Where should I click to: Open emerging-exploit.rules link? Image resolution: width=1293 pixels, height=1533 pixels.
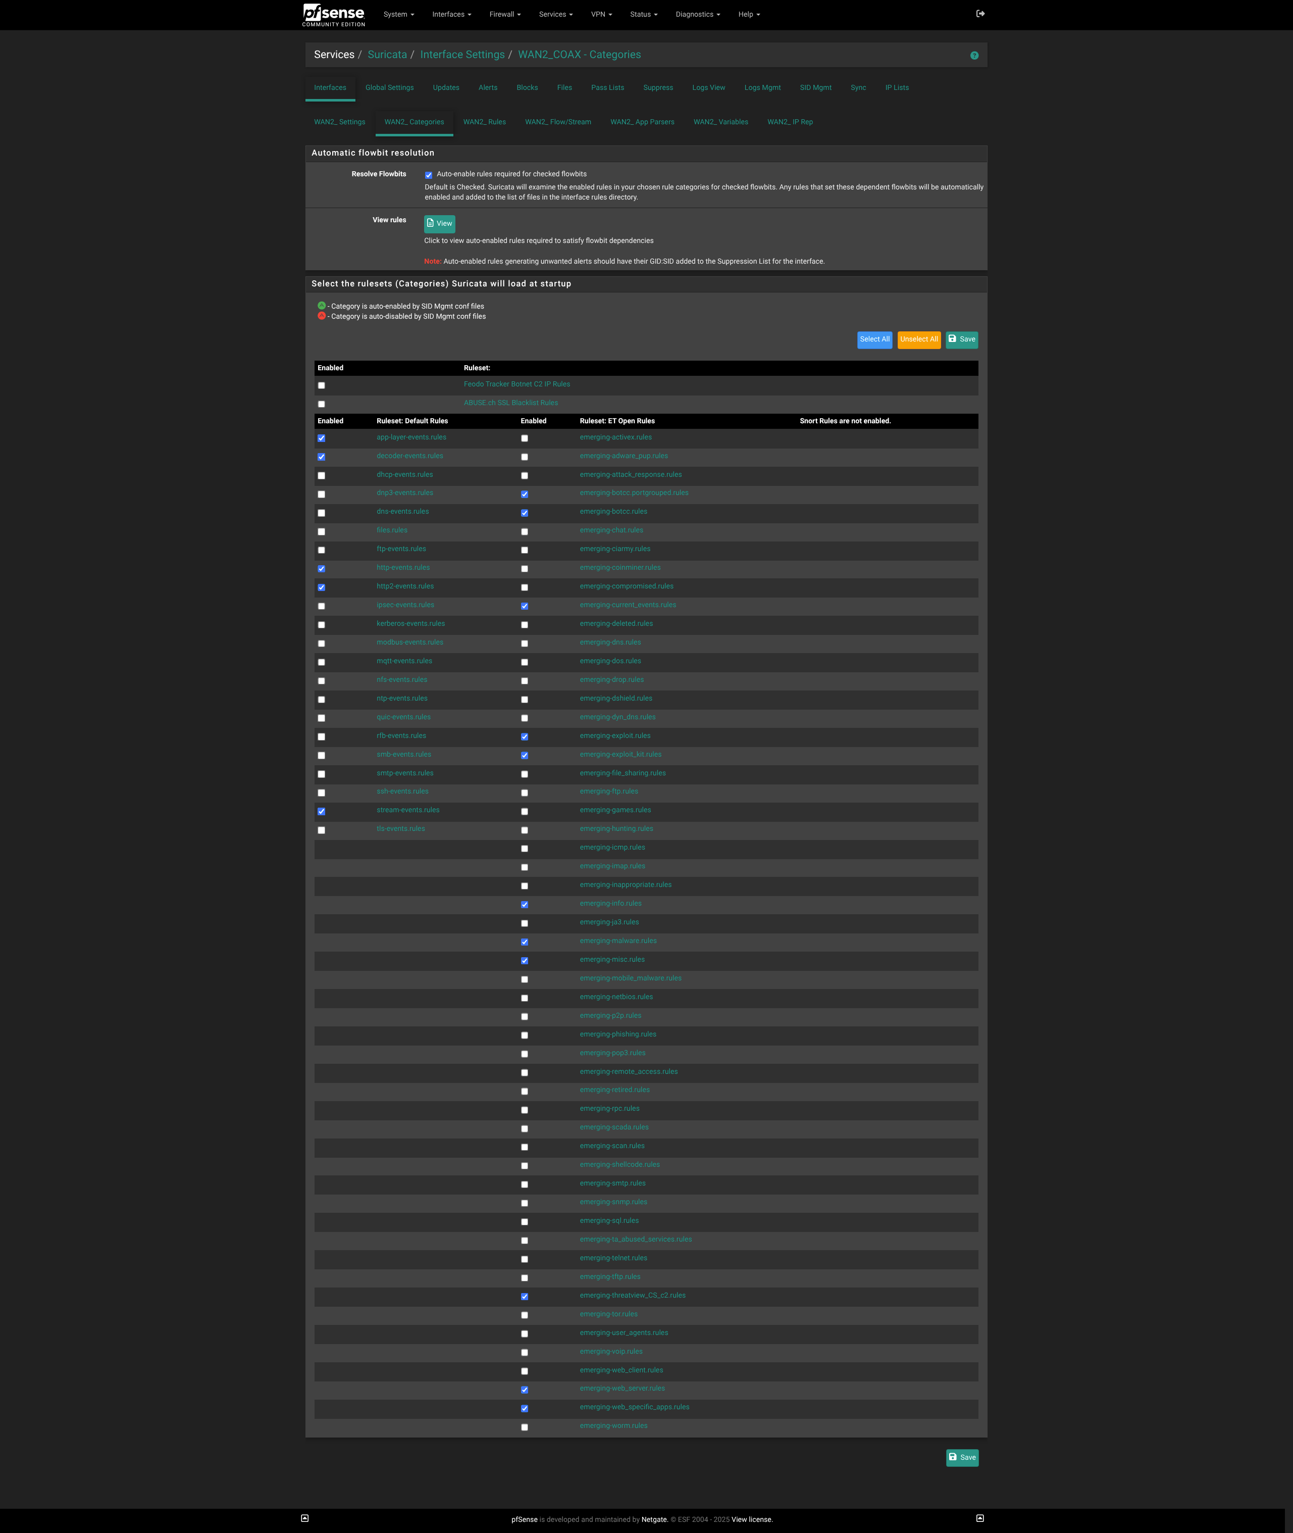(615, 736)
